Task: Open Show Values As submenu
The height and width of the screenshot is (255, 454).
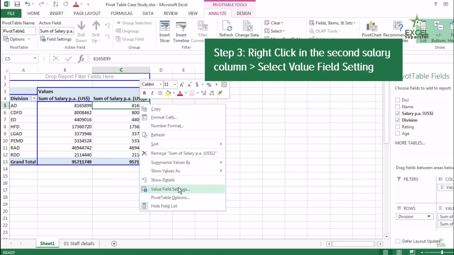Action: coord(182,171)
